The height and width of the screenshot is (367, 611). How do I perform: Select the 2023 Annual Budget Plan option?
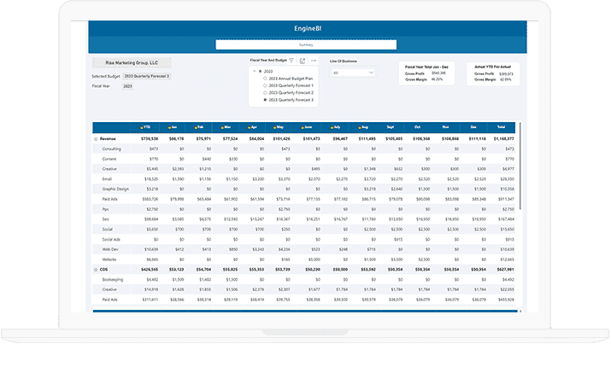click(x=265, y=78)
